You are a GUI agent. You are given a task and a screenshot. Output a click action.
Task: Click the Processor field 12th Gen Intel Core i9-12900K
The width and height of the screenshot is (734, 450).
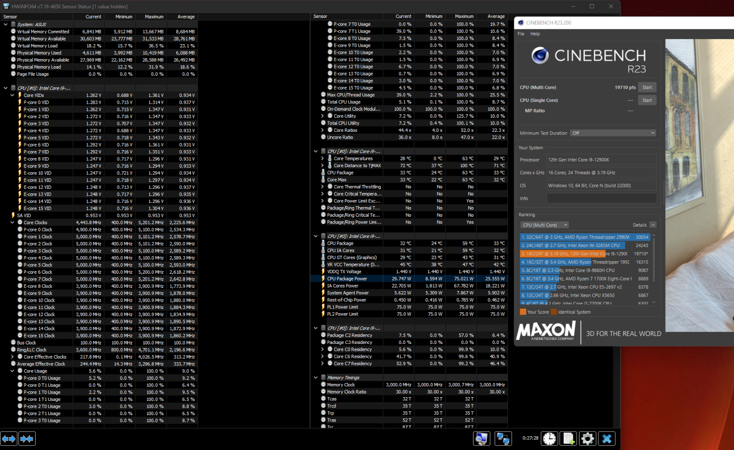click(x=601, y=160)
